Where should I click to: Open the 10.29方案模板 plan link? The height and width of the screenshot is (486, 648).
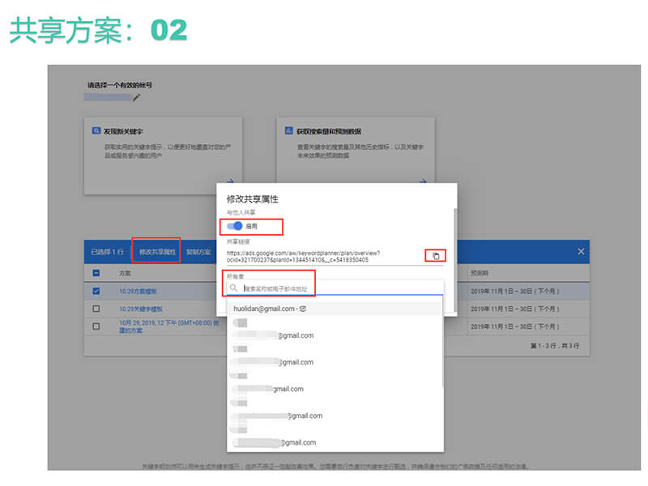coord(138,292)
